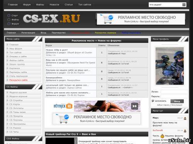Click 'CS Программы' in CS Файлы list
This screenshot has width=193, height=144.
(17, 124)
